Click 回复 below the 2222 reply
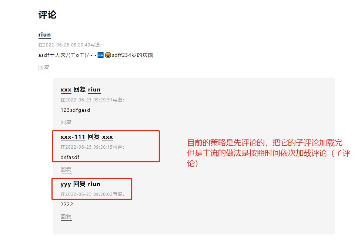This screenshot has width=361, height=242. click(66, 217)
